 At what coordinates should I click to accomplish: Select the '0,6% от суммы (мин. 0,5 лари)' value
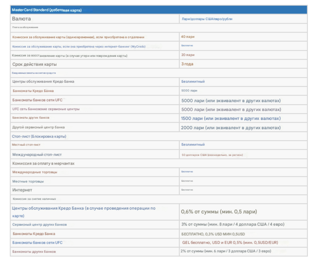219,211
